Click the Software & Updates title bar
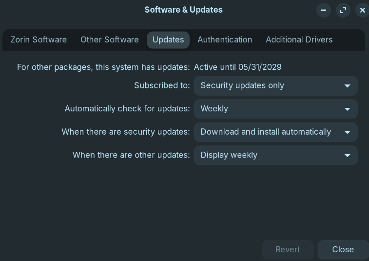This screenshot has height=261, width=369. click(184, 10)
